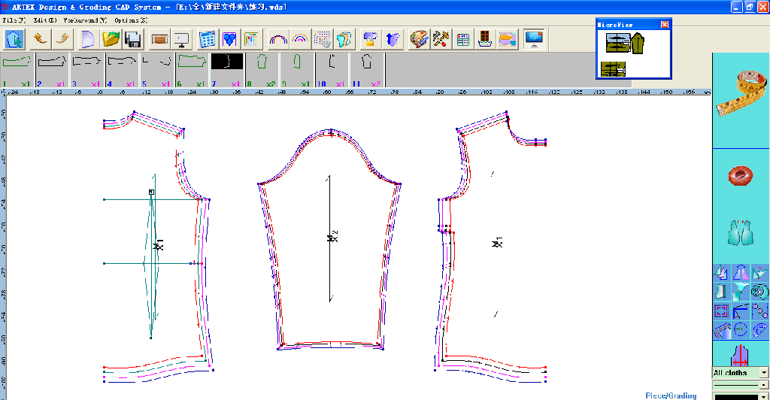Open the line style dropdown
The height and width of the screenshot is (400, 770).
[x=764, y=385]
